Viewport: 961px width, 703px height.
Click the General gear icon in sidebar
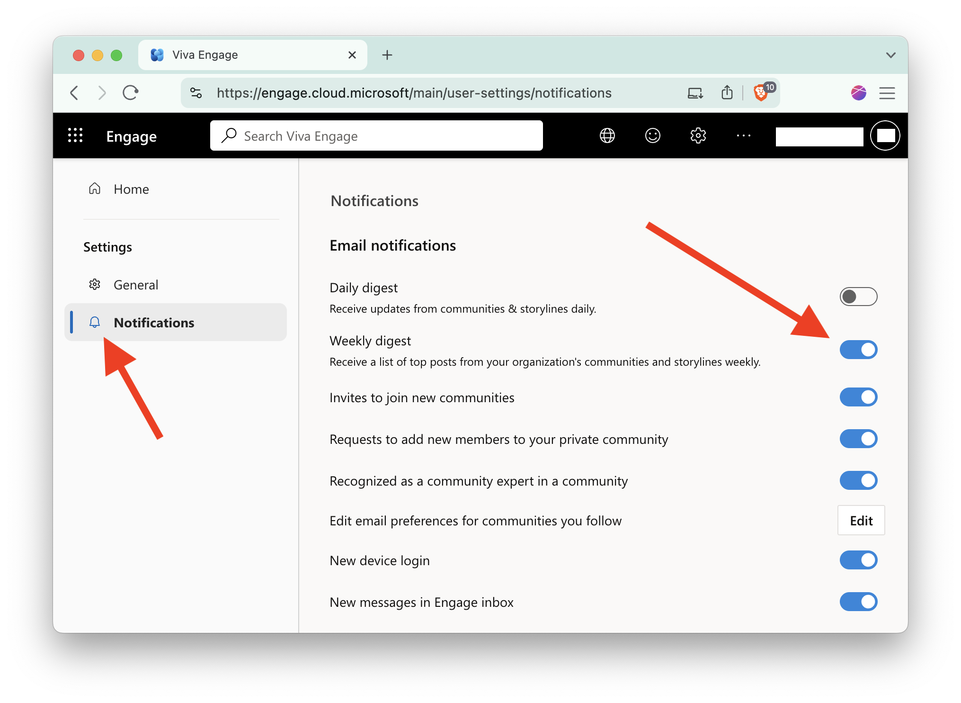(x=95, y=285)
